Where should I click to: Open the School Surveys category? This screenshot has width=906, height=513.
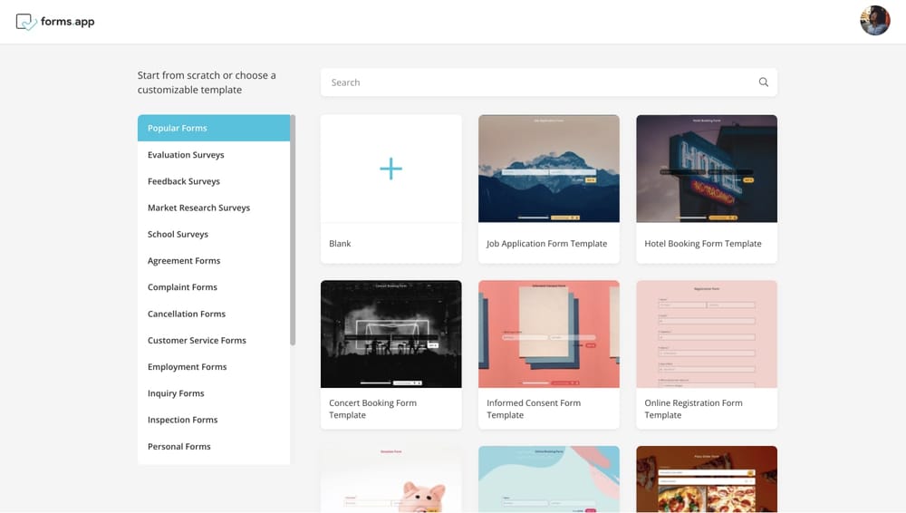click(x=178, y=234)
